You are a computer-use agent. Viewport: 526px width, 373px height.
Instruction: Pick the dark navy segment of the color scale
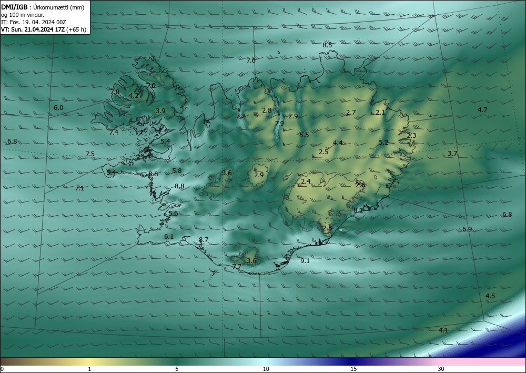click(352, 361)
